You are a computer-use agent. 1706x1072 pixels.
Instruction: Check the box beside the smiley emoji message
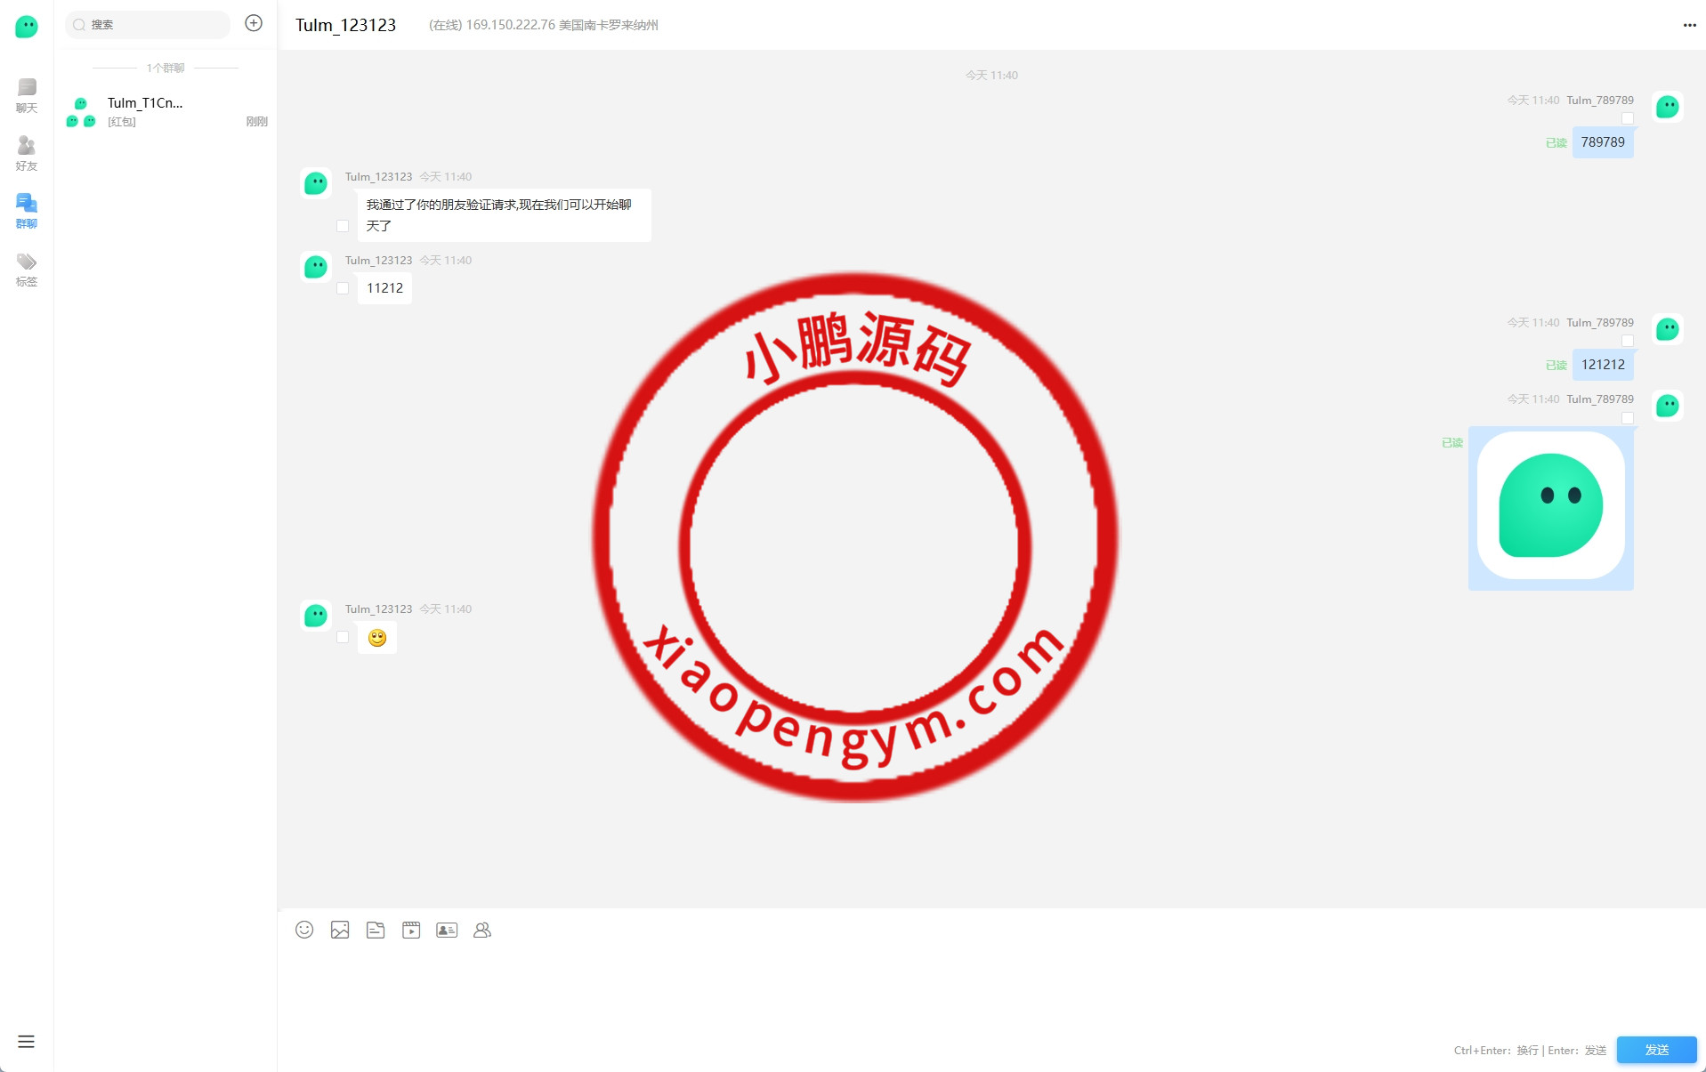[x=343, y=637]
